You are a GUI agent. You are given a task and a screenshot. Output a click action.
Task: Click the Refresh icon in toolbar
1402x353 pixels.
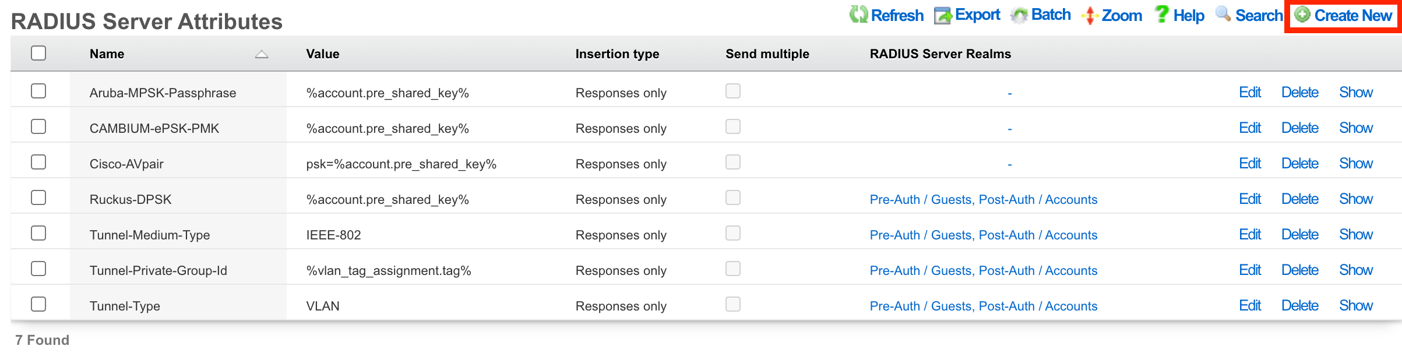(858, 15)
